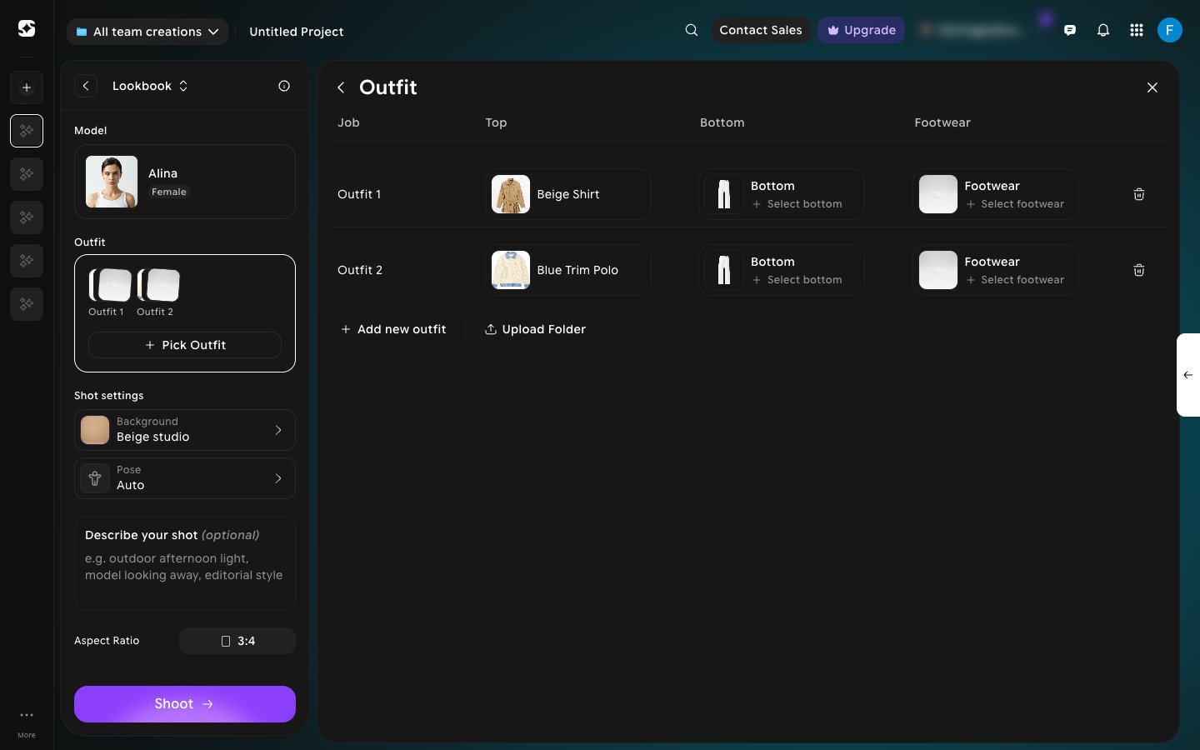Focus the Describe your shot text field
1200x750 pixels.
185,563
